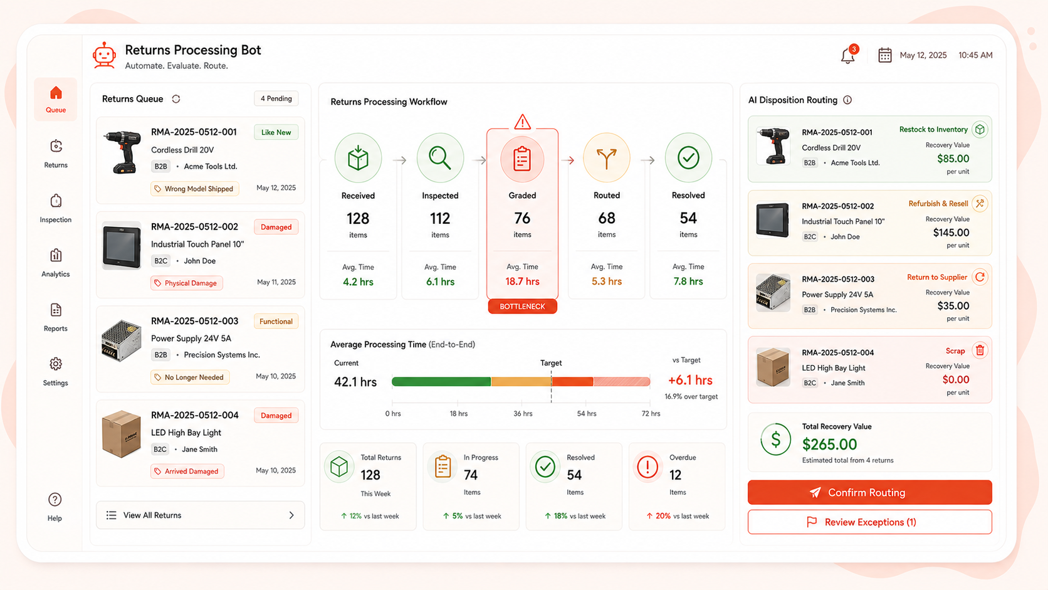Click the Resolved checkmark stage icon

tap(688, 158)
